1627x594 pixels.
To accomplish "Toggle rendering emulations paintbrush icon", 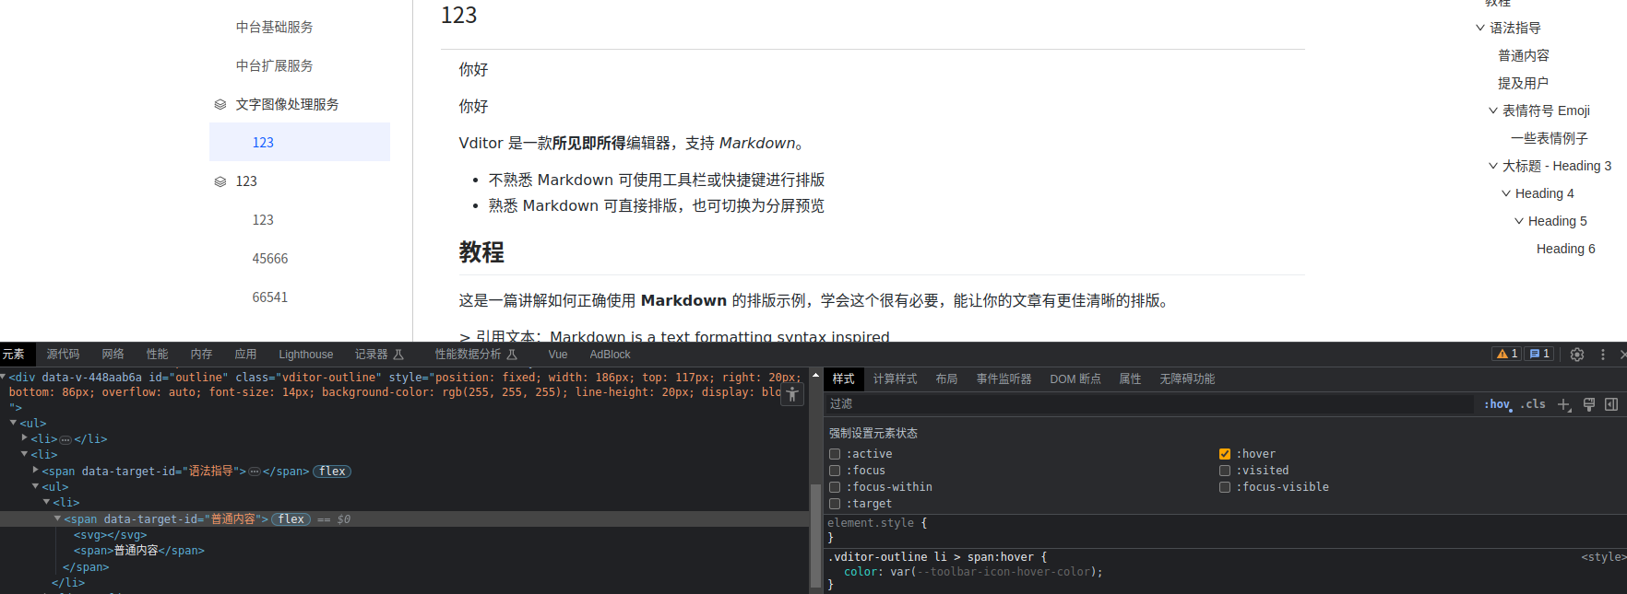I will click(1589, 404).
